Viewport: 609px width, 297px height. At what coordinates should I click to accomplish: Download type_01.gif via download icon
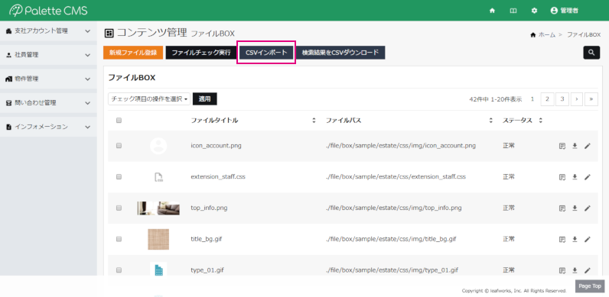575,270
